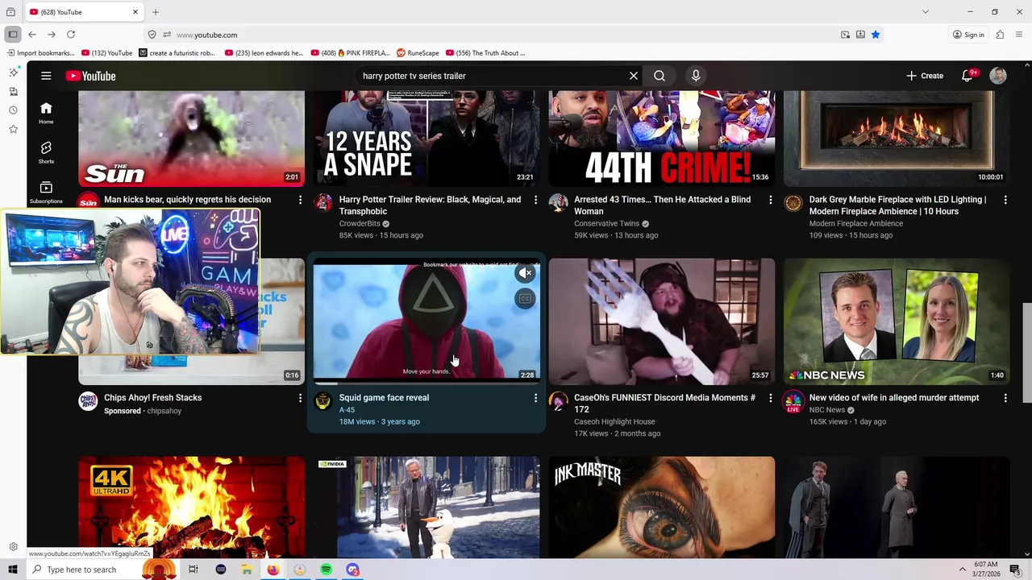Toggle captions on Squid game preview
1032x580 pixels.
pos(525,299)
